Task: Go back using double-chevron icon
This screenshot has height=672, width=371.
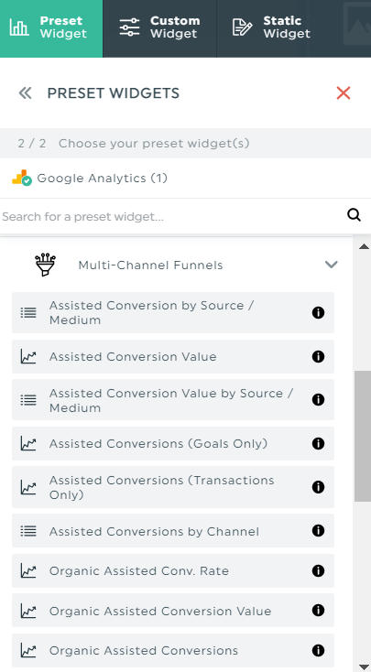Action: [x=26, y=93]
